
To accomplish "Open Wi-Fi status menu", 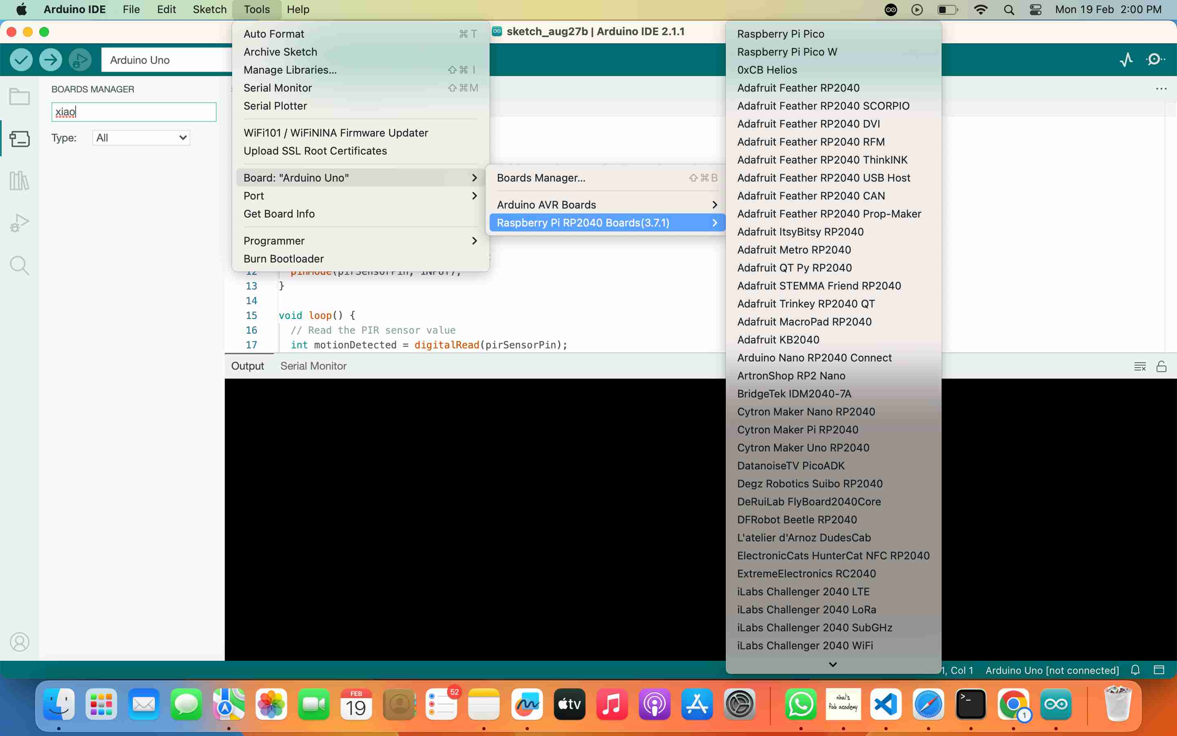I will click(980, 9).
